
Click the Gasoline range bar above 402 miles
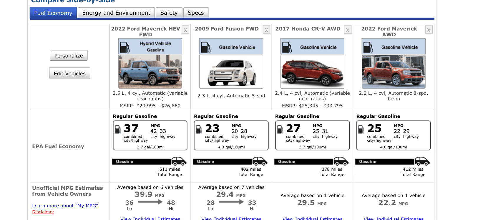click(x=223, y=162)
